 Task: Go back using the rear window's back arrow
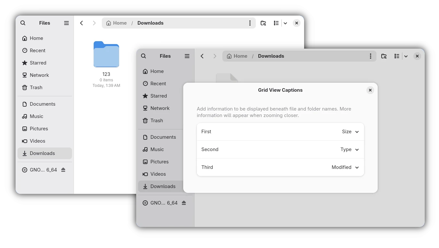click(x=82, y=23)
